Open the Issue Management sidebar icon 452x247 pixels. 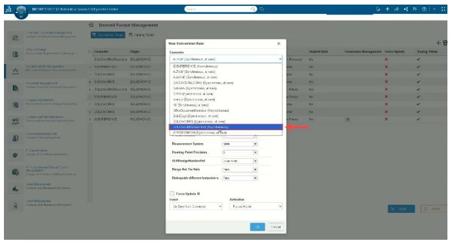[x=16, y=189]
